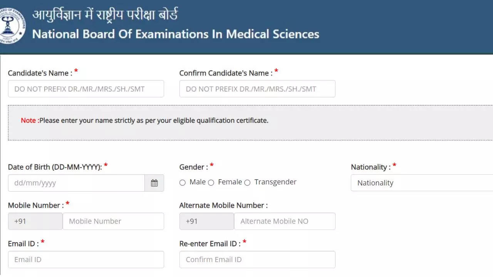Click the Date of Birth text field
This screenshot has height=277, width=493.
pos(76,183)
